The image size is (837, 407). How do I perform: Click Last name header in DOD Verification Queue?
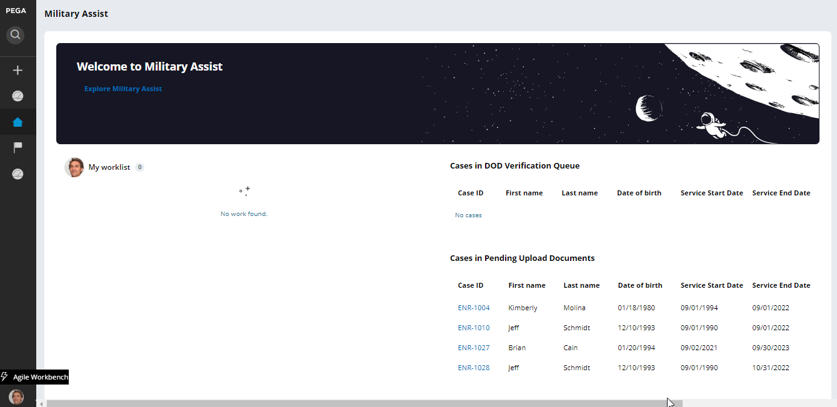(x=579, y=193)
